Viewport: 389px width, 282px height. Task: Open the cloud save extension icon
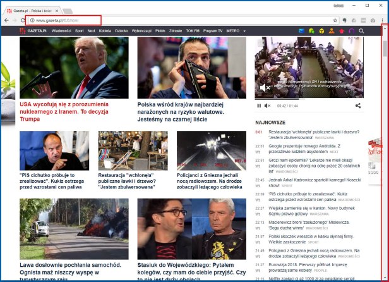[354, 20]
